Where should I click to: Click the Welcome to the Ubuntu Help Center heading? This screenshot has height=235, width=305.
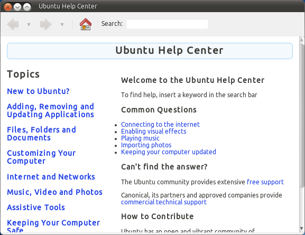192,80
